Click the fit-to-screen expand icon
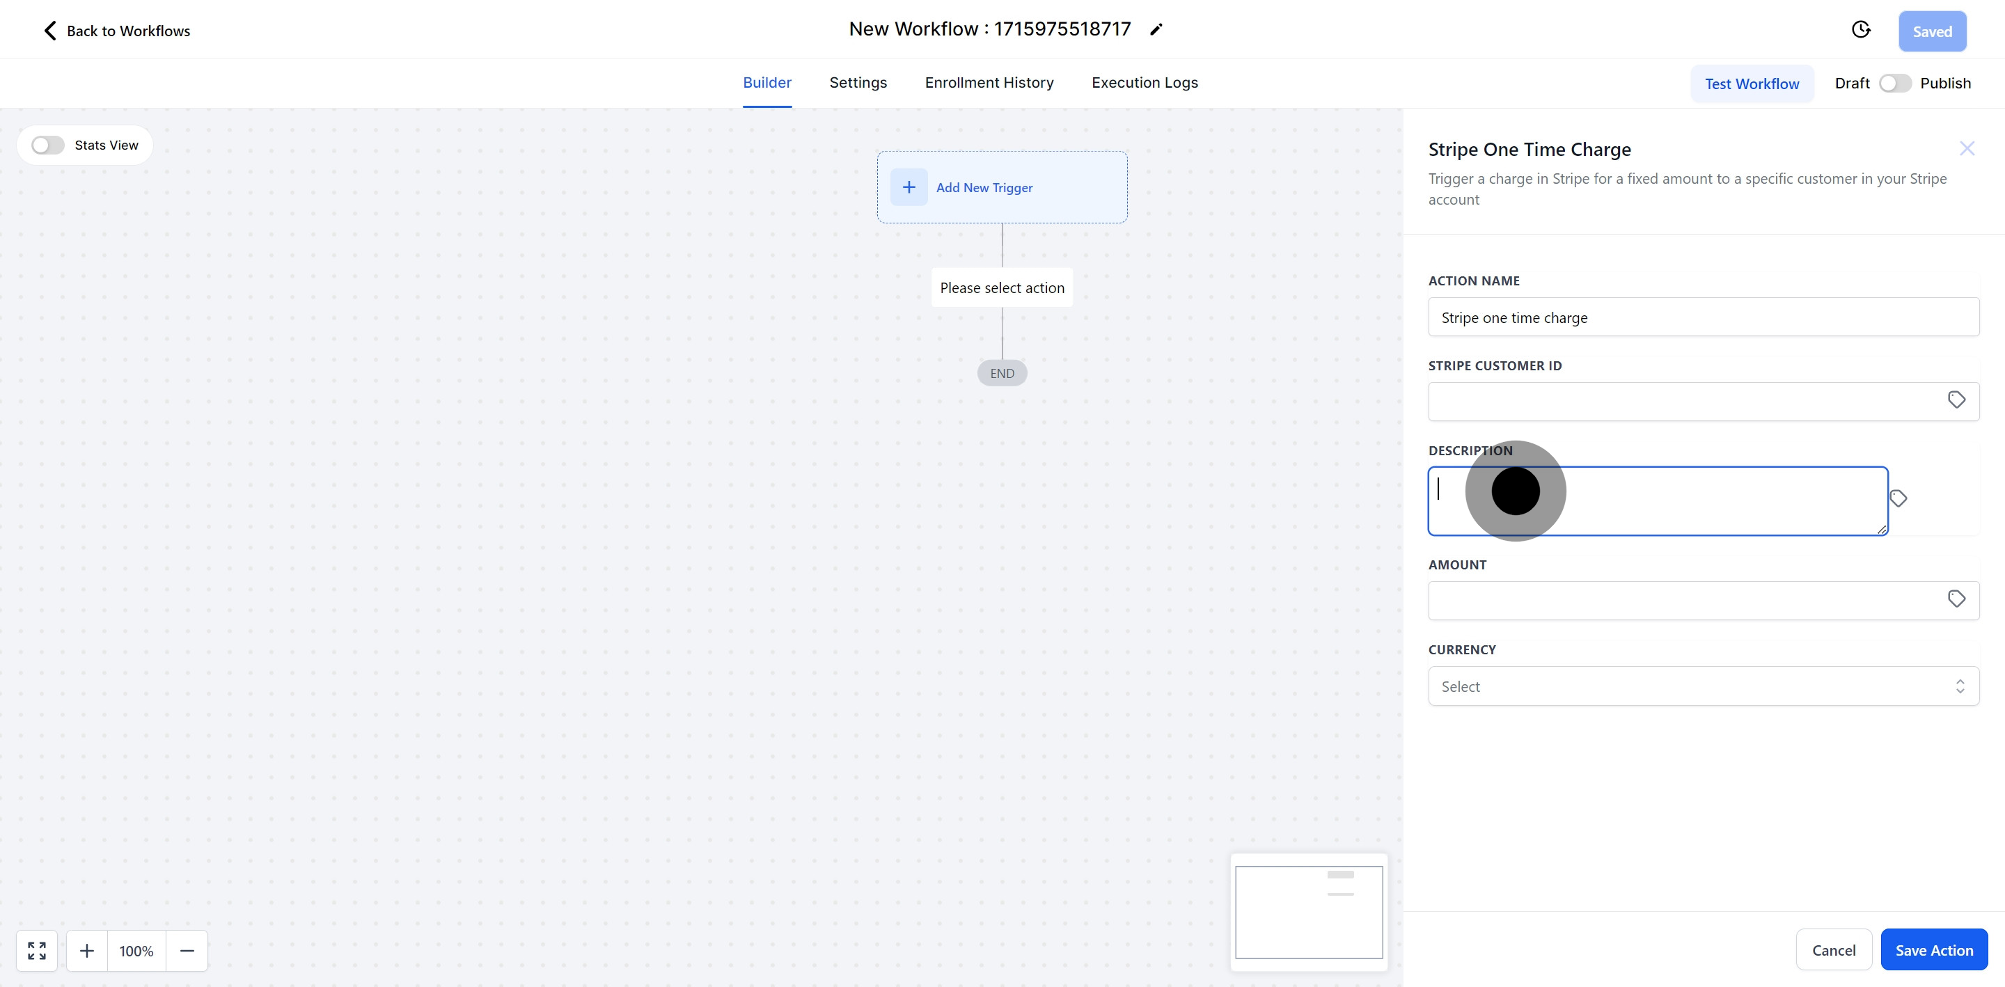 click(37, 950)
